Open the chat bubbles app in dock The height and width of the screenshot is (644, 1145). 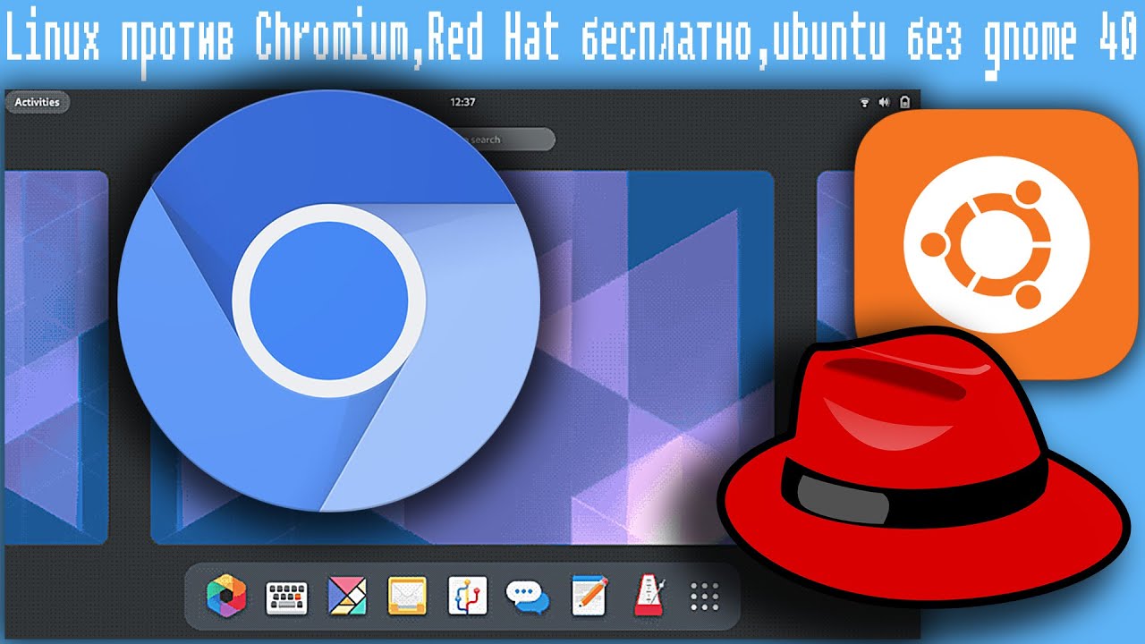click(527, 596)
